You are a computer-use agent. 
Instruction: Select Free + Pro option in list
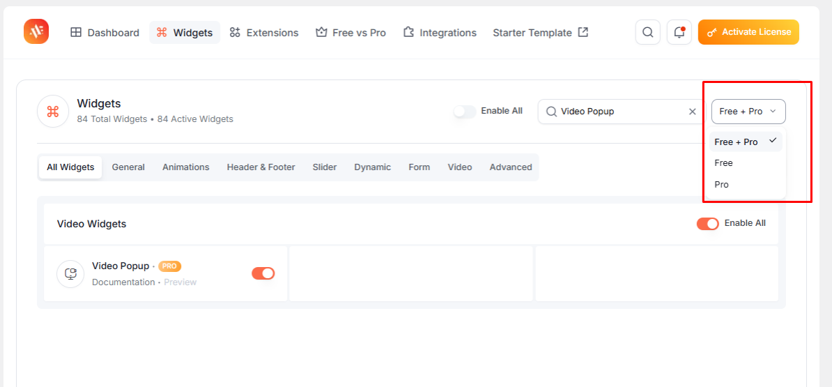pyautogui.click(x=746, y=142)
